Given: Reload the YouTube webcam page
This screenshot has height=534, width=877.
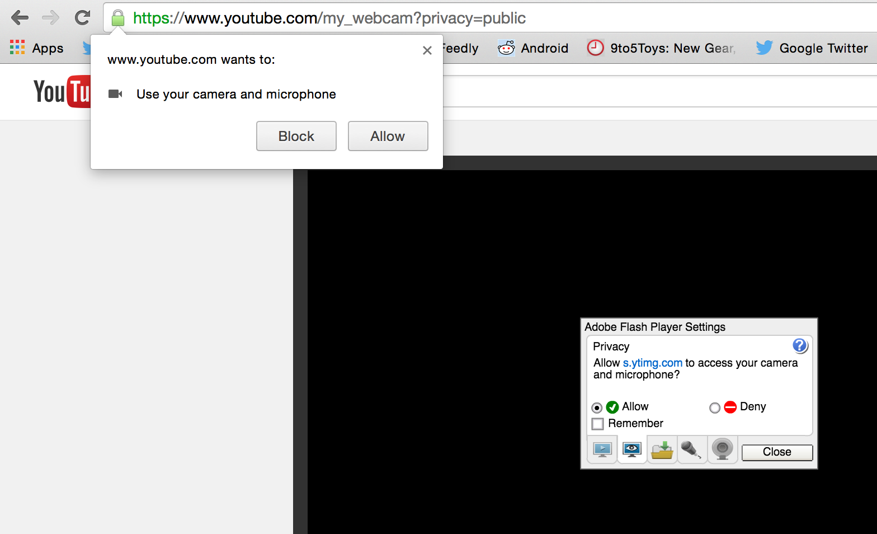Looking at the screenshot, I should (83, 18).
